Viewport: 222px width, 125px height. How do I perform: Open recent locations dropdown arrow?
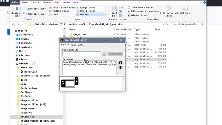pos(23,24)
